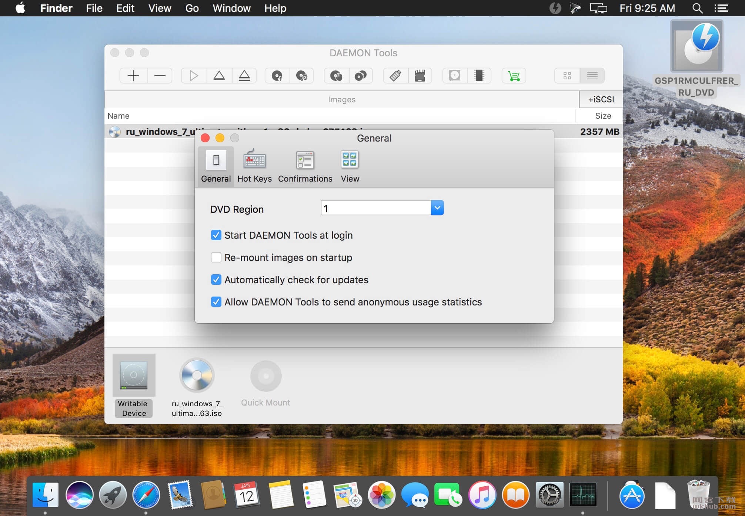Select the Writable Device drive
The width and height of the screenshot is (745, 516).
pos(134,386)
